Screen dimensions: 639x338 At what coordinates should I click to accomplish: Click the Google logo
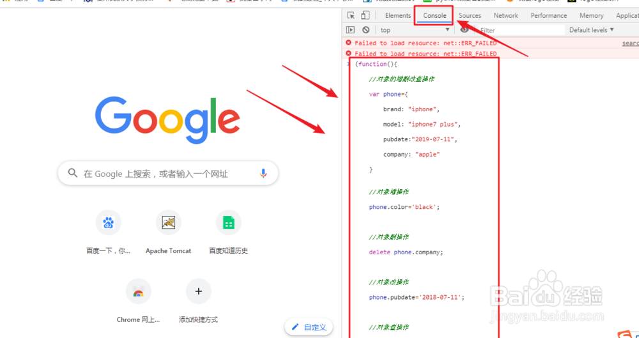point(167,121)
